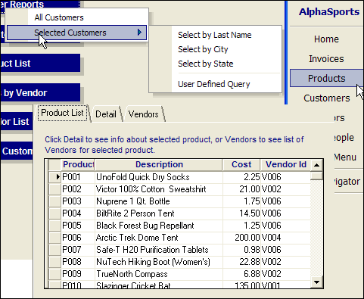Image resolution: width=364 pixels, height=299 pixels.
Task: Open Customers in AlphaSports navigation
Action: tap(326, 98)
